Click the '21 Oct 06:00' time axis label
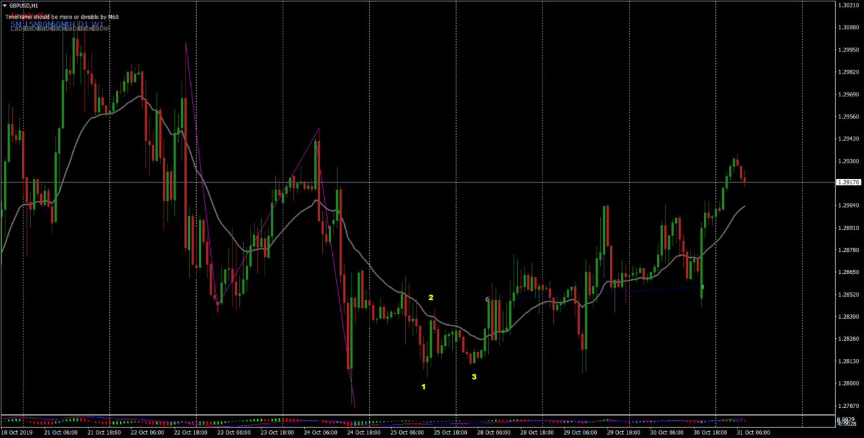This screenshot has width=864, height=438. coord(60,433)
